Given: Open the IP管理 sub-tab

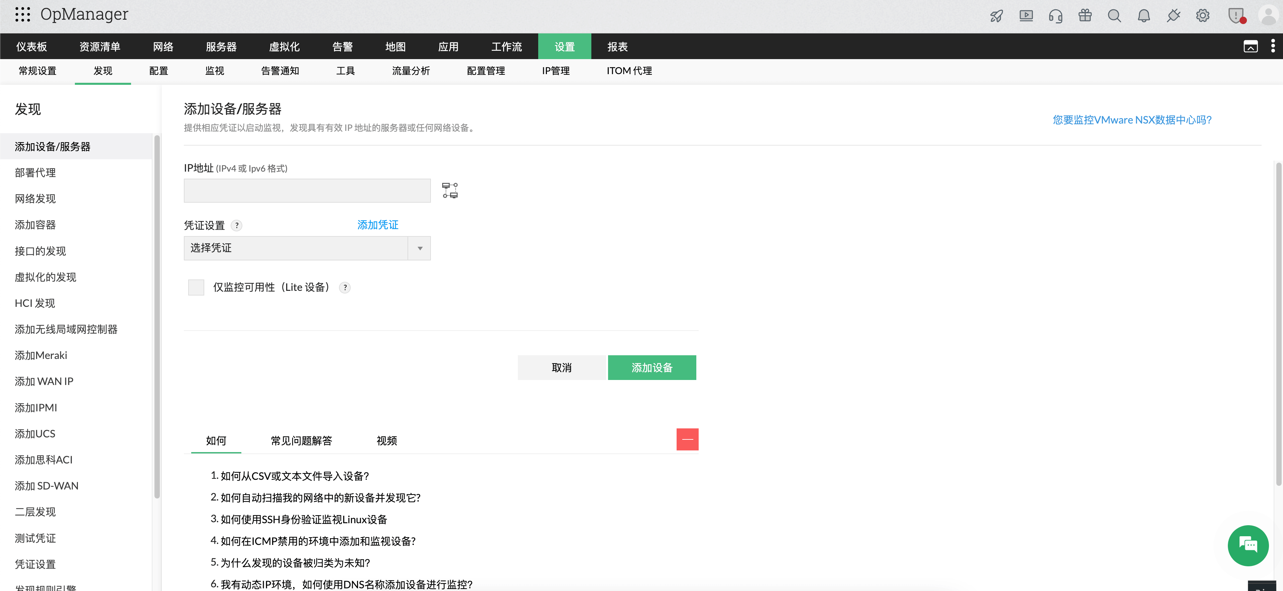Looking at the screenshot, I should point(556,71).
